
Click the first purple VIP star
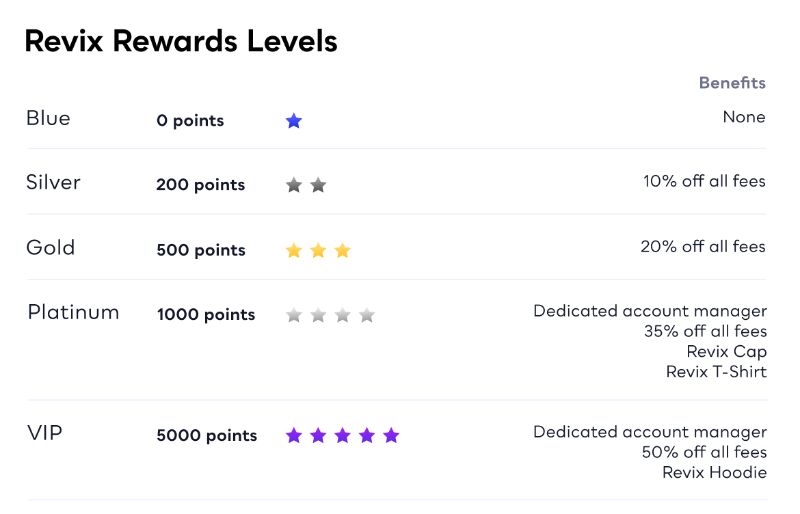pyautogui.click(x=293, y=435)
